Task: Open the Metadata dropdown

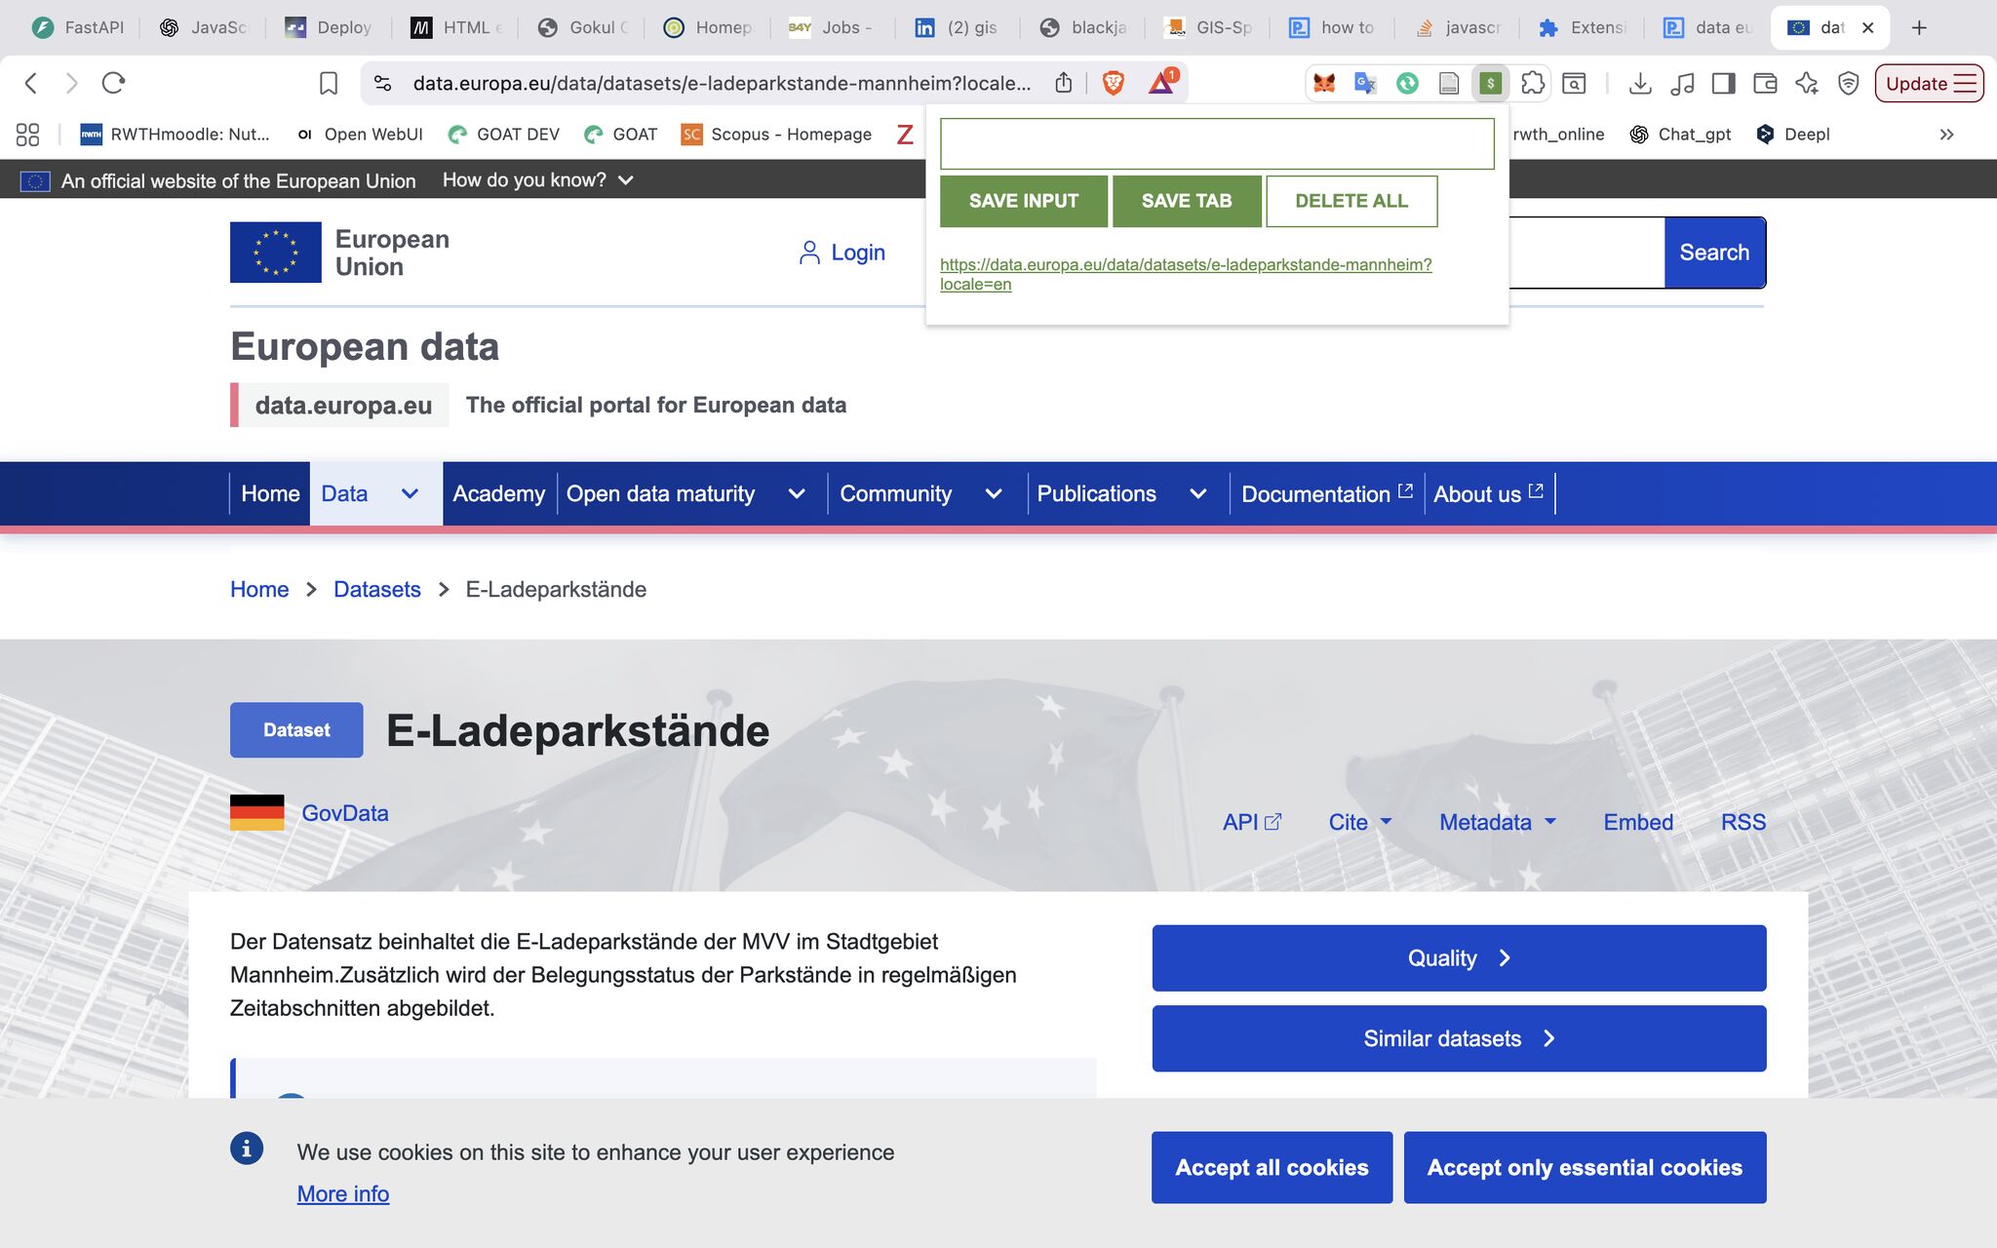Action: tap(1498, 822)
